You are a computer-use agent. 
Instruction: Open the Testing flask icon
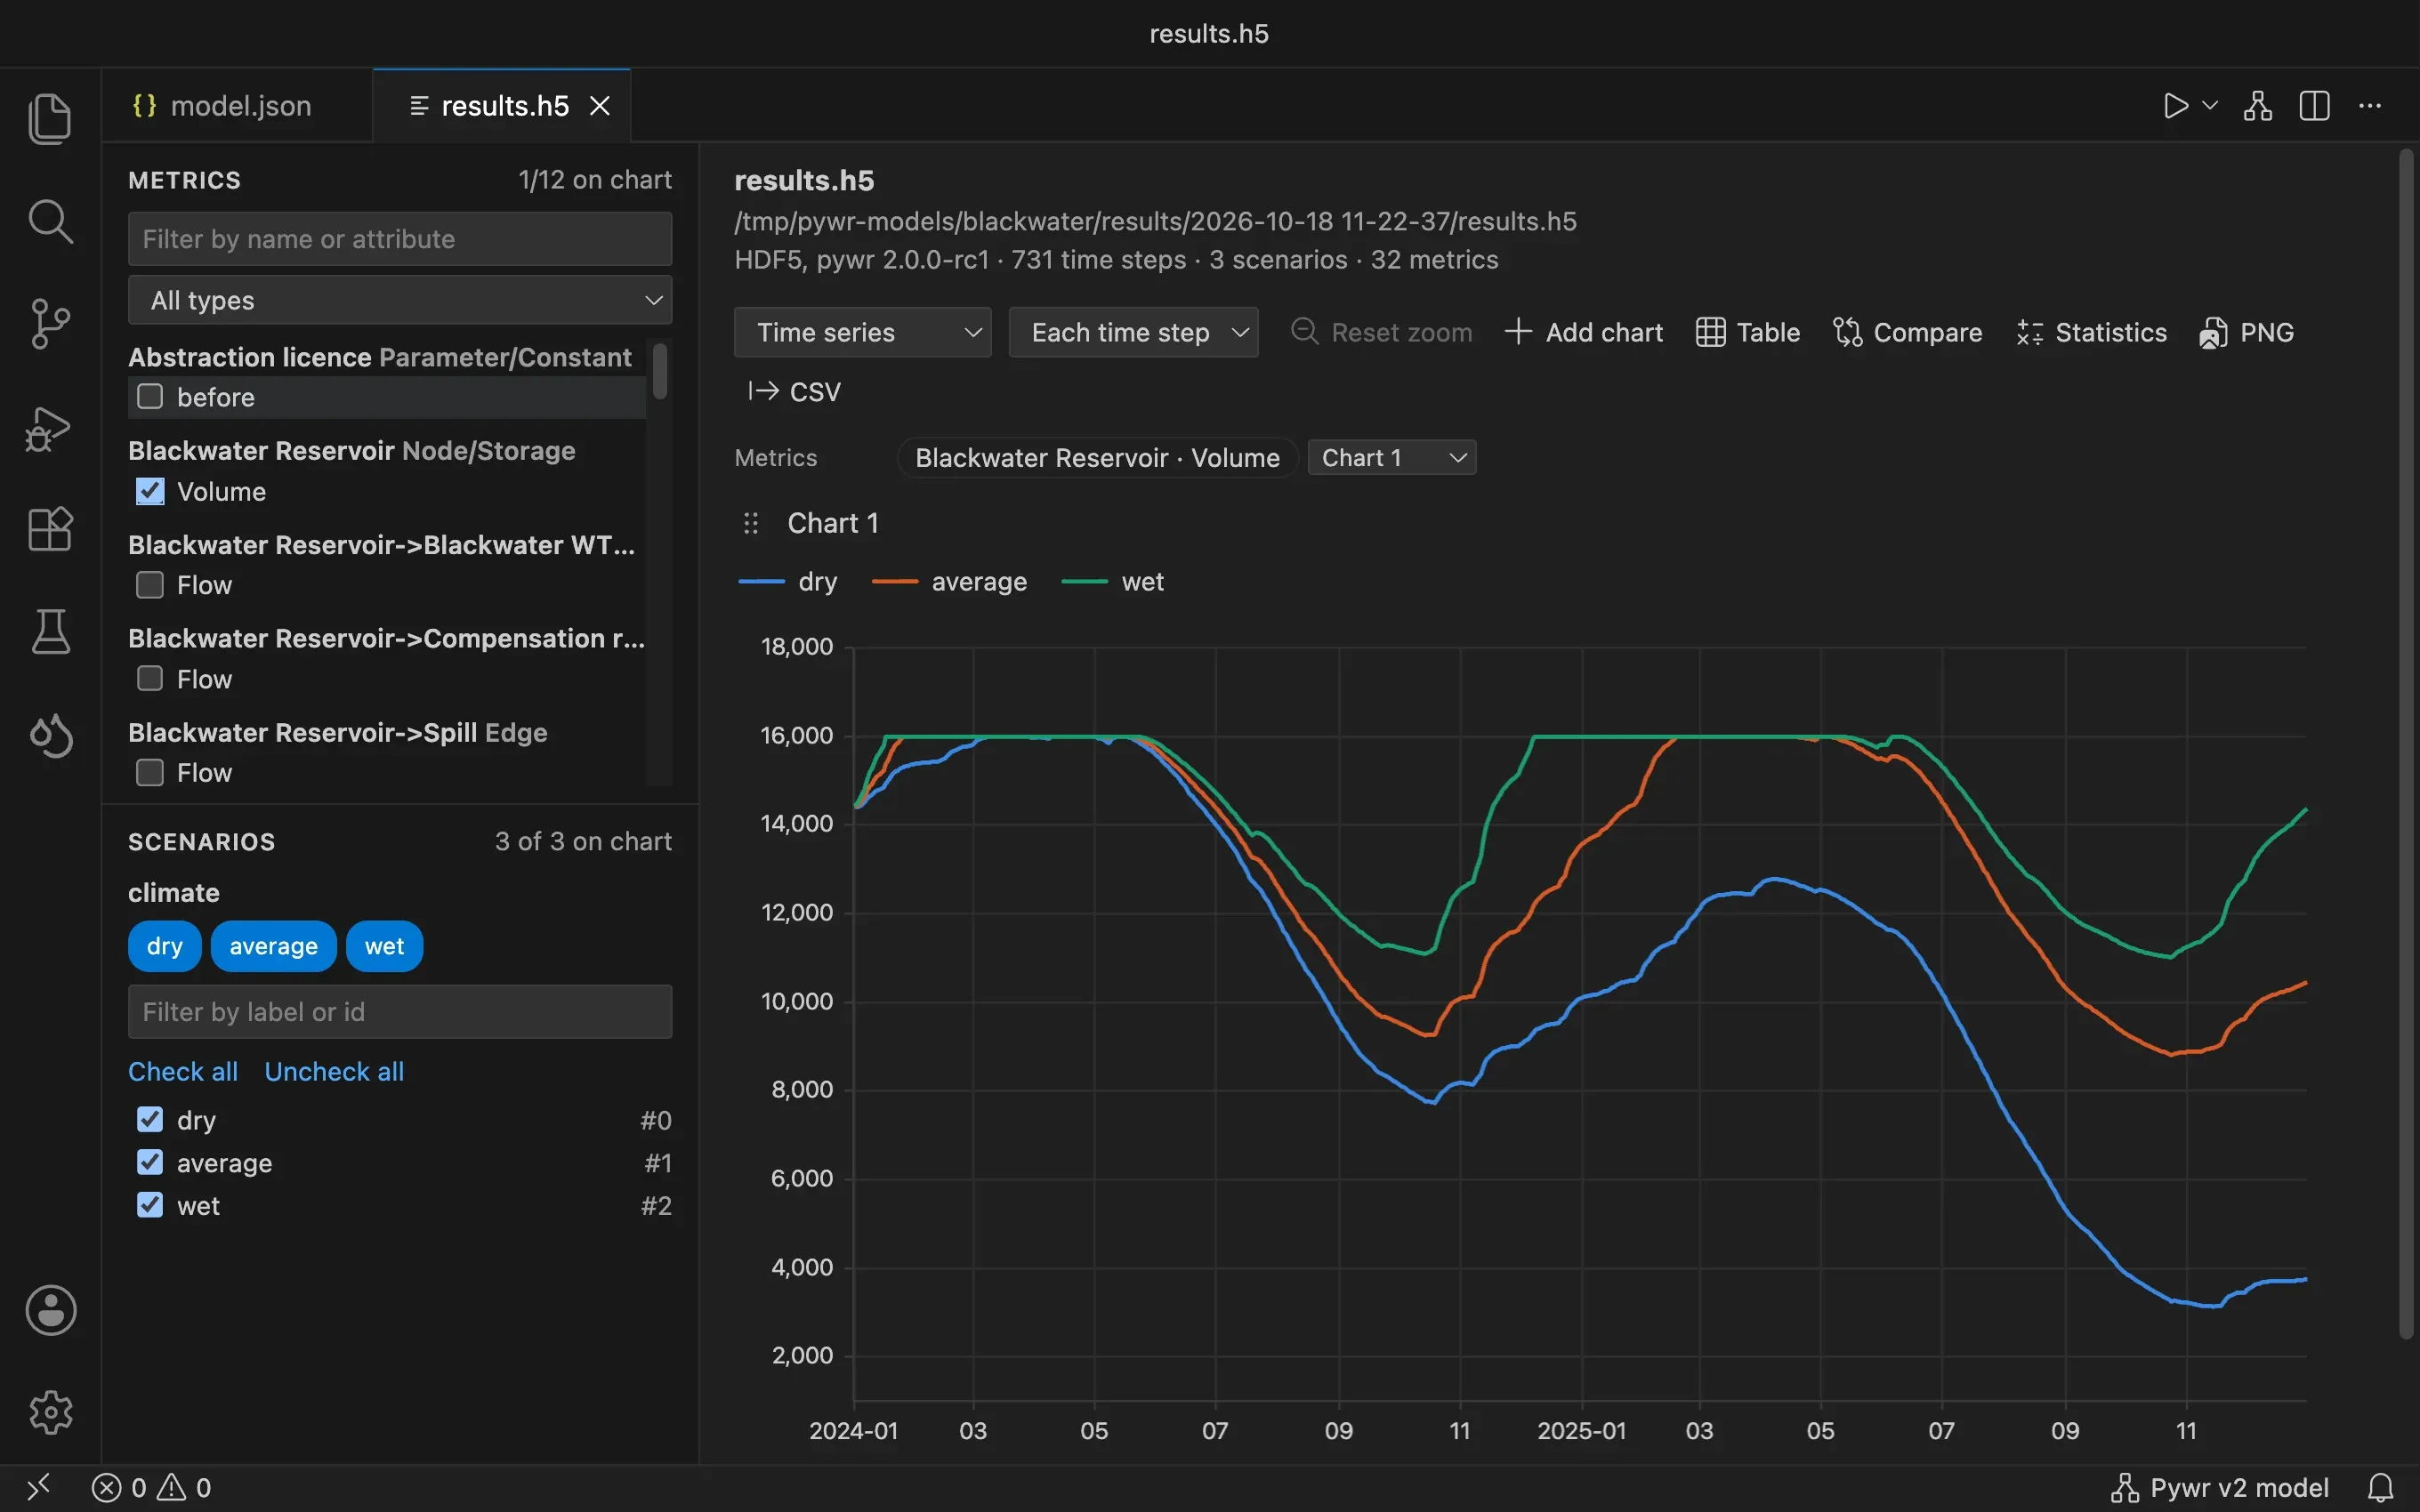click(x=50, y=632)
